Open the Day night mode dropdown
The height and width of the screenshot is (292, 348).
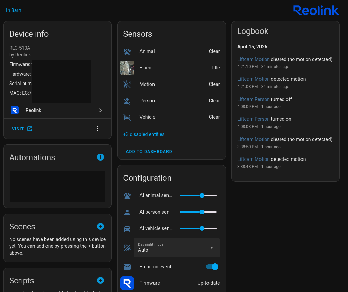point(177,247)
